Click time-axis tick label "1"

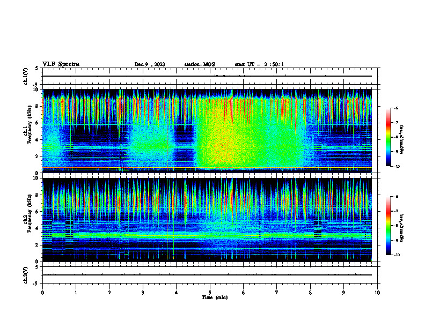[76, 293]
